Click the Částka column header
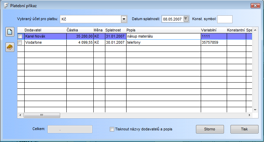 pos(80,30)
